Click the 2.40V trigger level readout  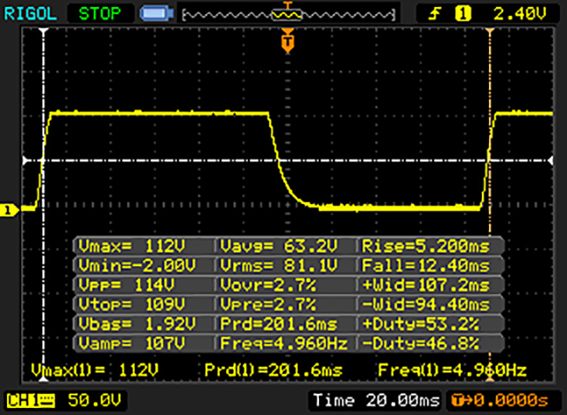[x=514, y=13]
